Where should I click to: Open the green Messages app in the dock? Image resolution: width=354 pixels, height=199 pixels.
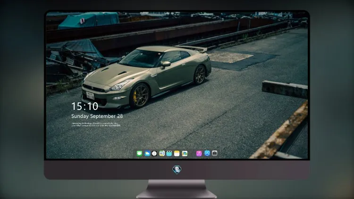tap(139, 153)
